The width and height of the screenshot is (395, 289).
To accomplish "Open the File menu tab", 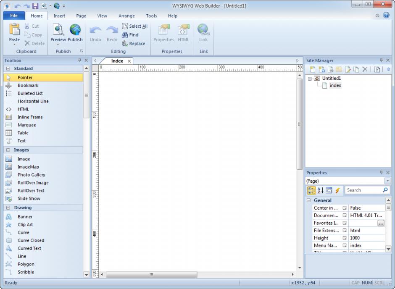I will tap(14, 16).
